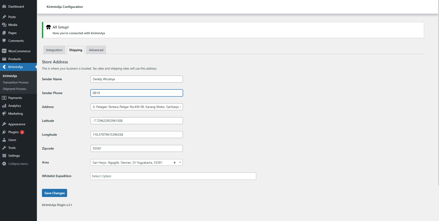This screenshot has height=221, width=439.
Task: Click the Plugins update count badge
Action: pos(22,132)
